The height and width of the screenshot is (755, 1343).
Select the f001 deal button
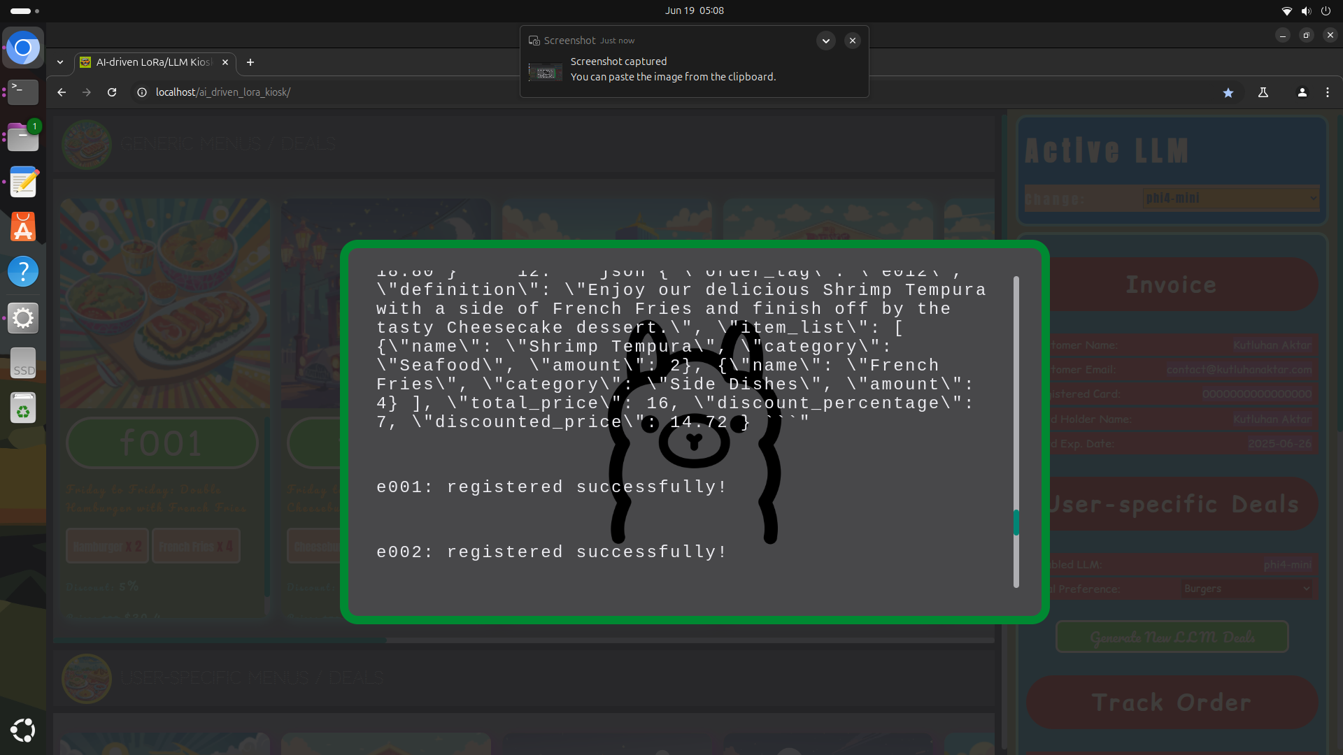pyautogui.click(x=162, y=443)
